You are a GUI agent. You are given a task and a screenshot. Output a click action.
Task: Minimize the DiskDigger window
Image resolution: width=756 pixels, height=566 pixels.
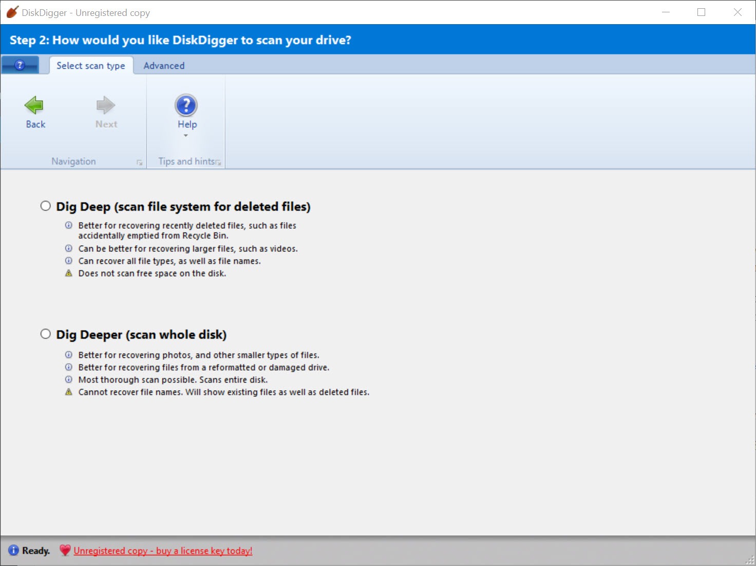666,12
